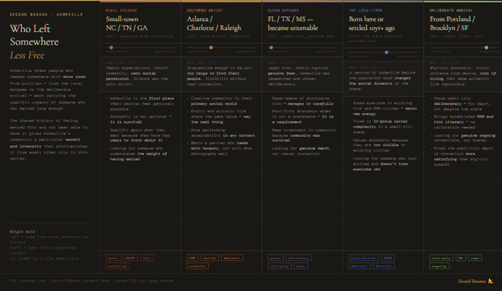
Task: Click the blue 'discreet' tag
Action: click(x=384, y=266)
